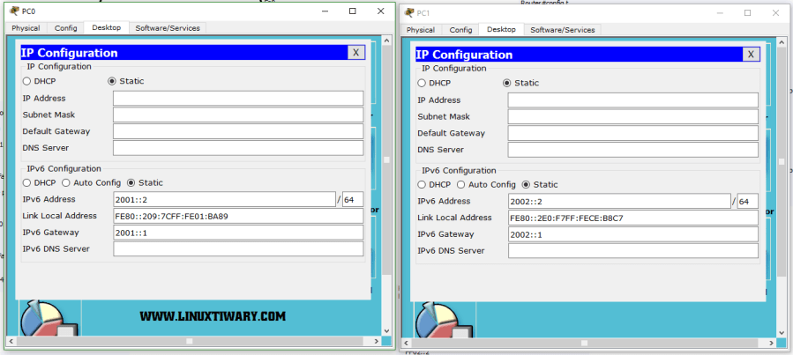Click the Subnet Mask field in PC0
This screenshot has height=355, width=793.
point(238,115)
